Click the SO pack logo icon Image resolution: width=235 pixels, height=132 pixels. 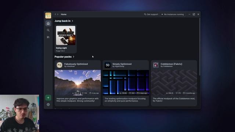(108, 65)
